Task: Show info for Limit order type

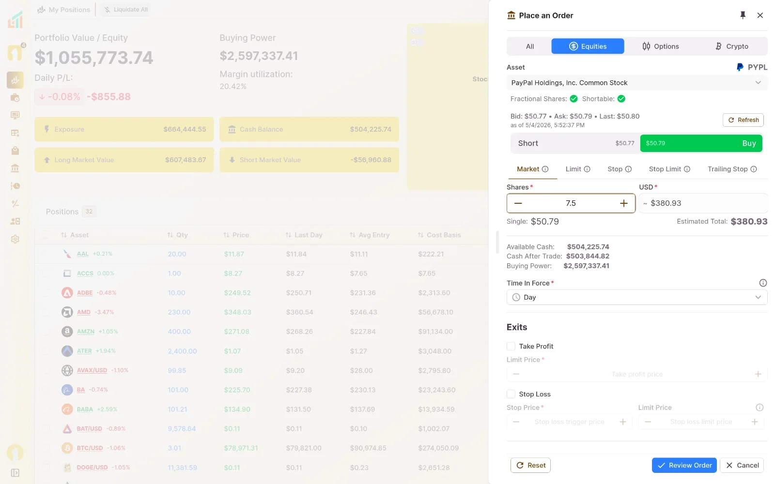Action: click(587, 169)
